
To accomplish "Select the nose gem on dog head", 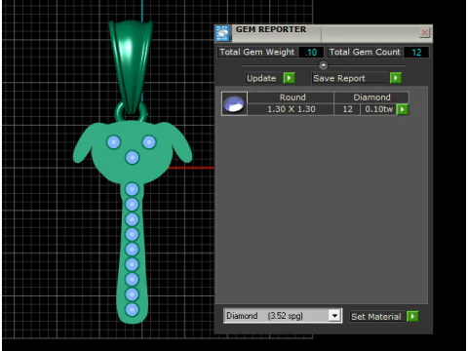I will point(132,158).
